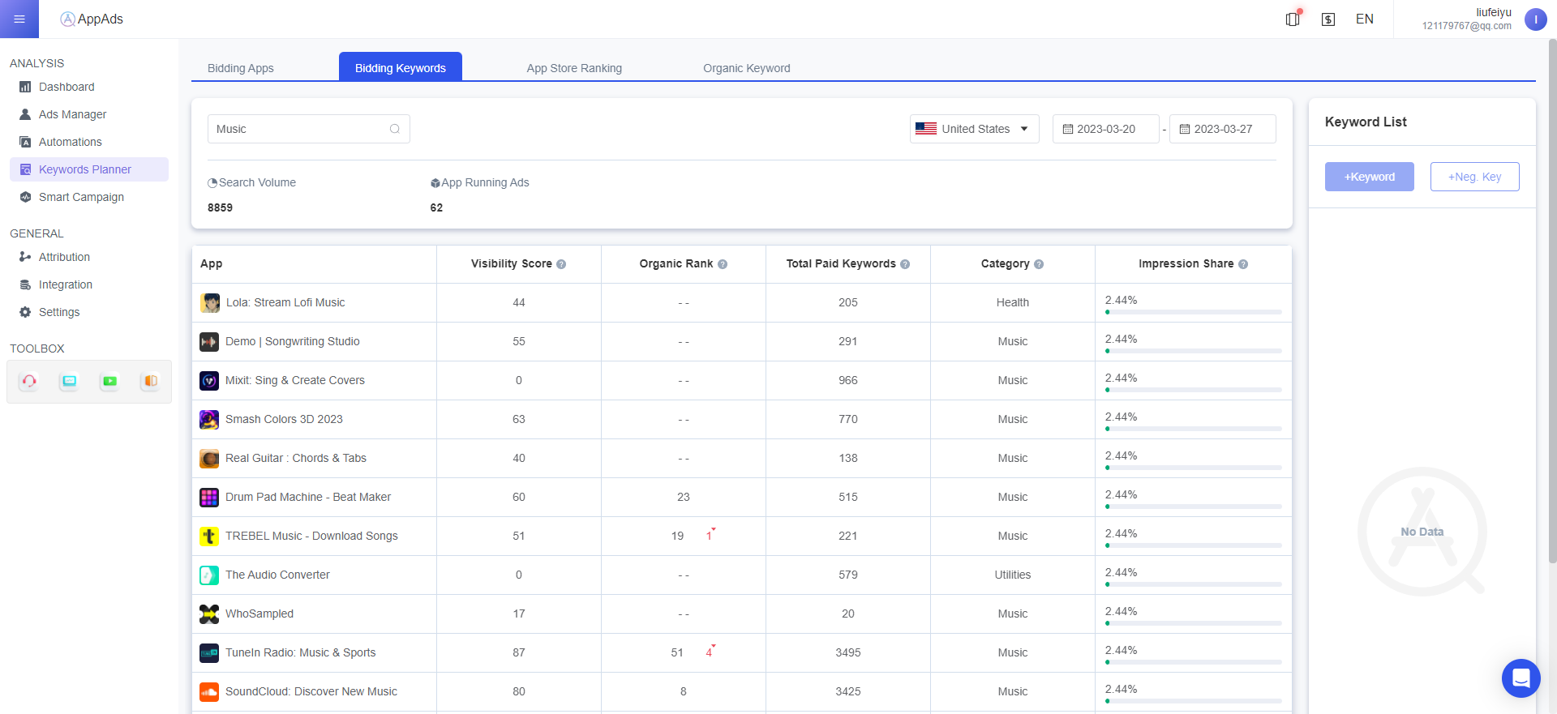Switch to the Organic Keyword tab
Viewport: 1557px width, 714px height.
[746, 68]
